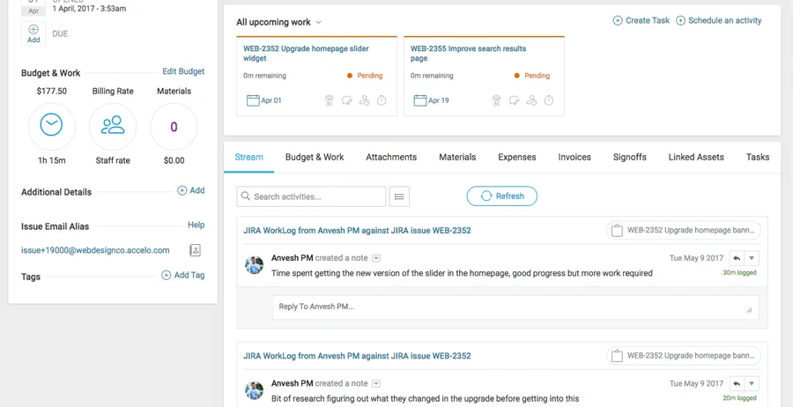Open dropdown next to 'created a note' on slider note
793x407 pixels.
pyautogui.click(x=375, y=258)
